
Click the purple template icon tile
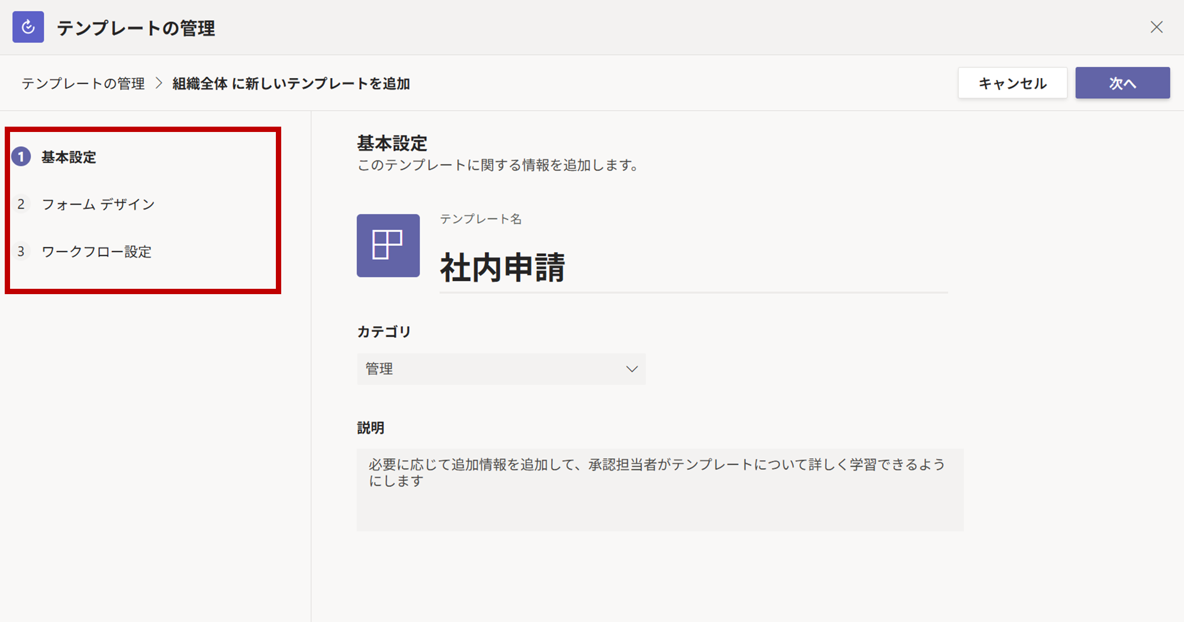388,246
